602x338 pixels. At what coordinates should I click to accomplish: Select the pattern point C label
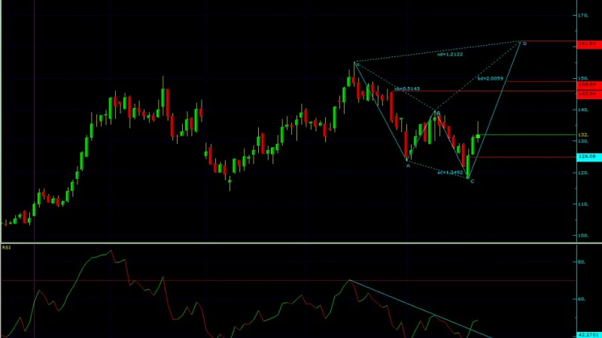(473, 181)
